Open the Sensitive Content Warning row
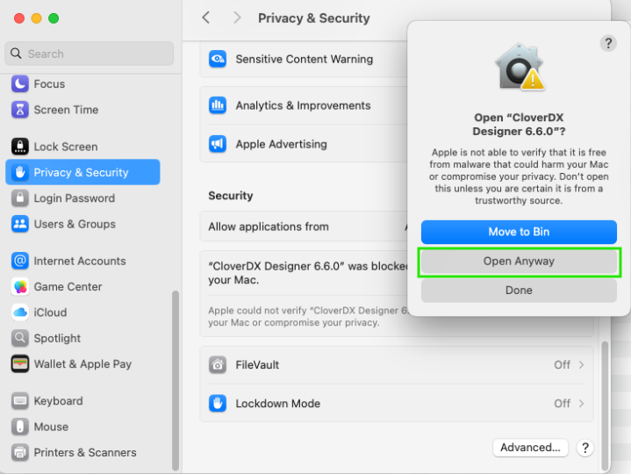Screen dimensions: 631x474 click(x=305, y=59)
